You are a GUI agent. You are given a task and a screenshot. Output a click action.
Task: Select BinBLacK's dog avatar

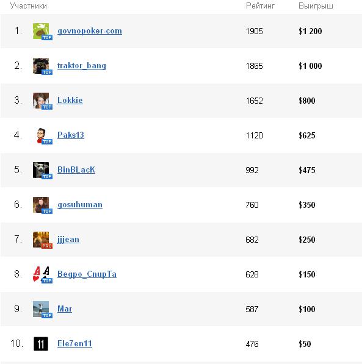click(41, 170)
